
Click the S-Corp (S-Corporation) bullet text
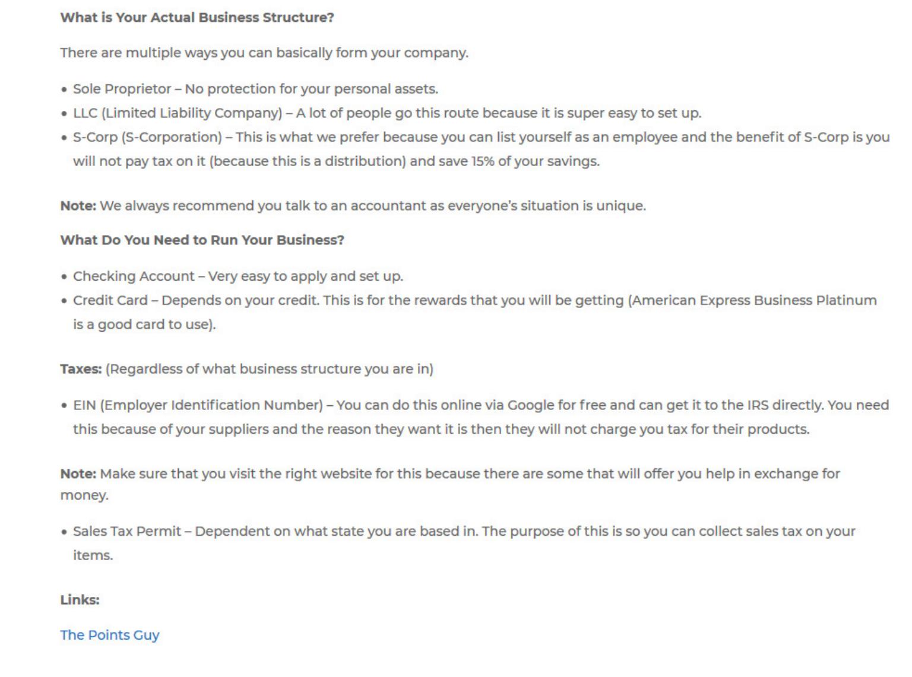pos(481,149)
